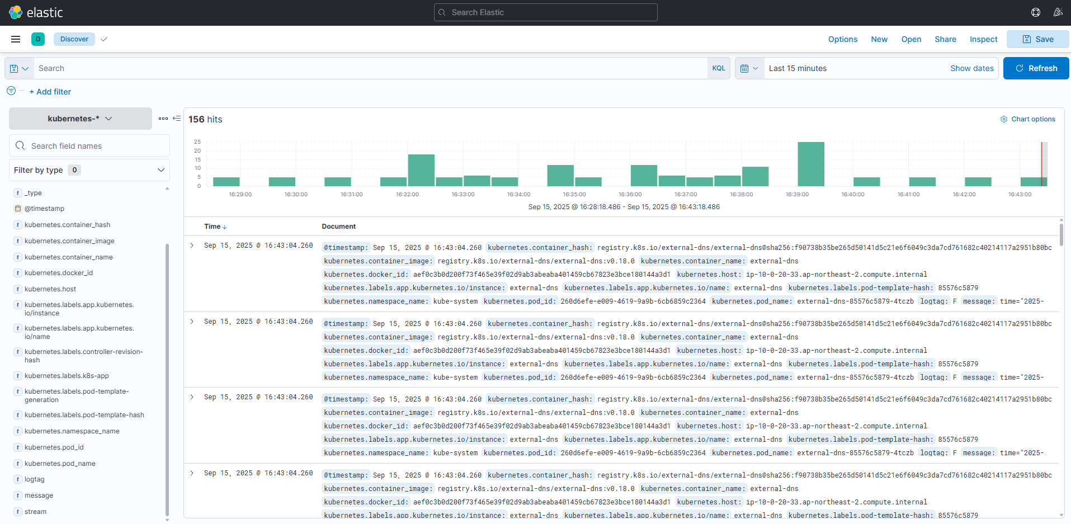Expand the second document row
Viewport: 1071px width, 524px height.
192,322
